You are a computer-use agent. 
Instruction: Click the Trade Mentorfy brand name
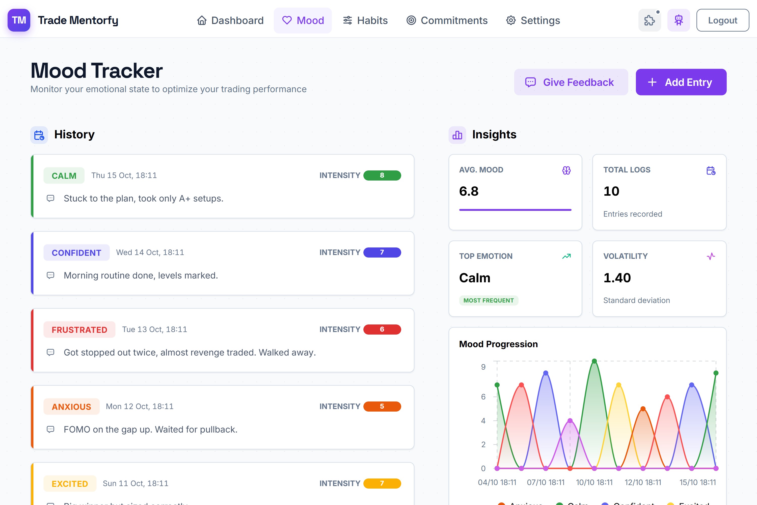click(x=78, y=20)
